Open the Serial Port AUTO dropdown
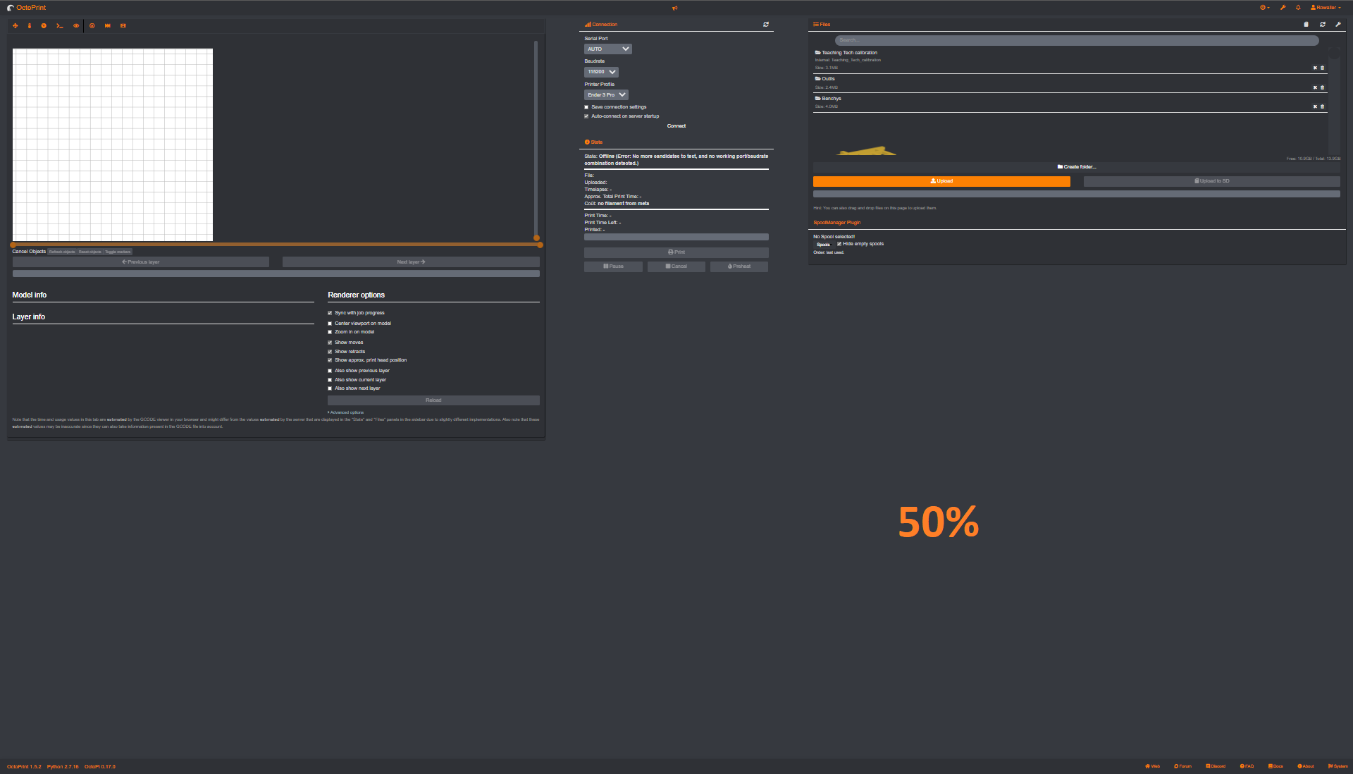 (x=607, y=49)
